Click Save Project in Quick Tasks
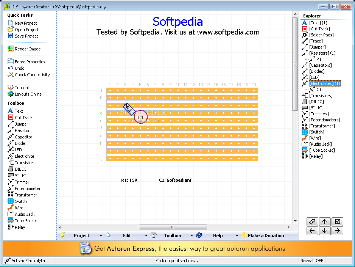Viewport: 355px width, 267px height. tap(23, 36)
